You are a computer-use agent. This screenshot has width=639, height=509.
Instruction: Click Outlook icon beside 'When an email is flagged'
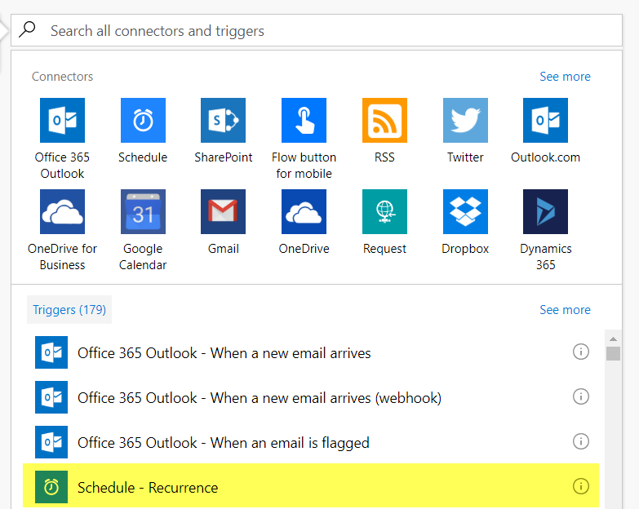coord(51,442)
